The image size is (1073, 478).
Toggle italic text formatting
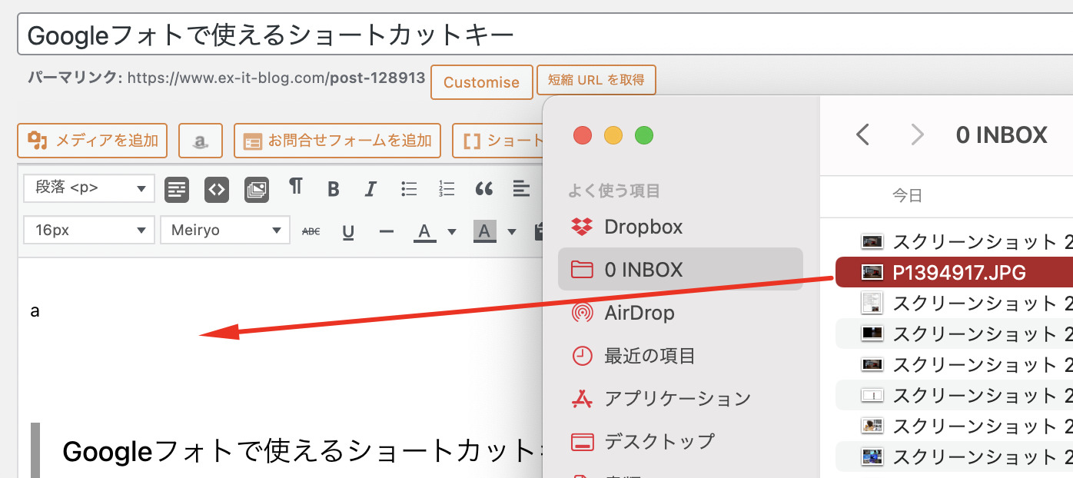(x=370, y=189)
